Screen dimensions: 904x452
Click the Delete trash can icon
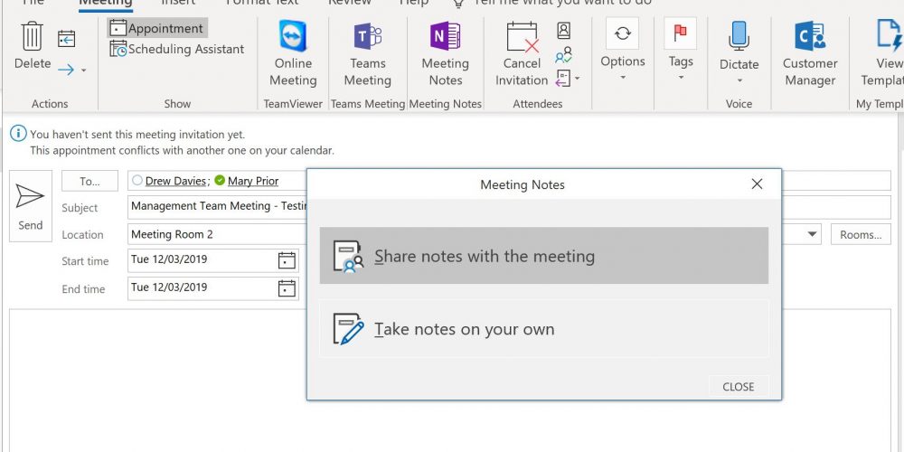[32, 36]
